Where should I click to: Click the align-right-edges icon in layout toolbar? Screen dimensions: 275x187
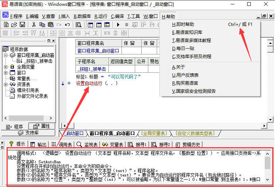click(25, 33)
